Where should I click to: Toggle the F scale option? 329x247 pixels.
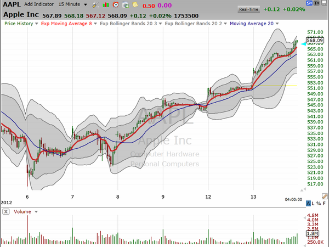324,203
